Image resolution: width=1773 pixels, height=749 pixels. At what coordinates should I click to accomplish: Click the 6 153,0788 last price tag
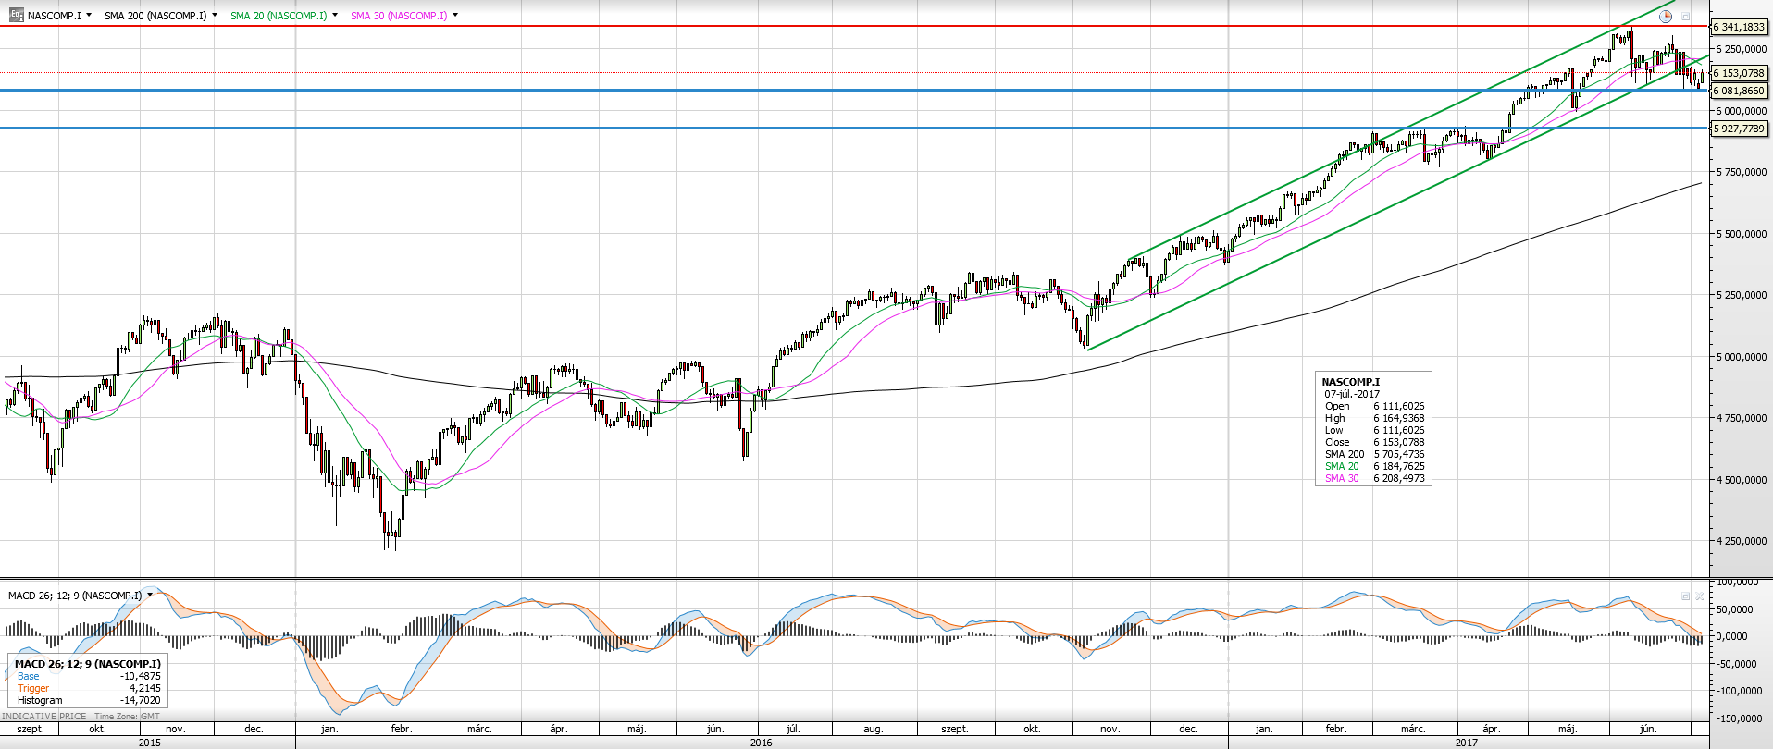(x=1739, y=73)
